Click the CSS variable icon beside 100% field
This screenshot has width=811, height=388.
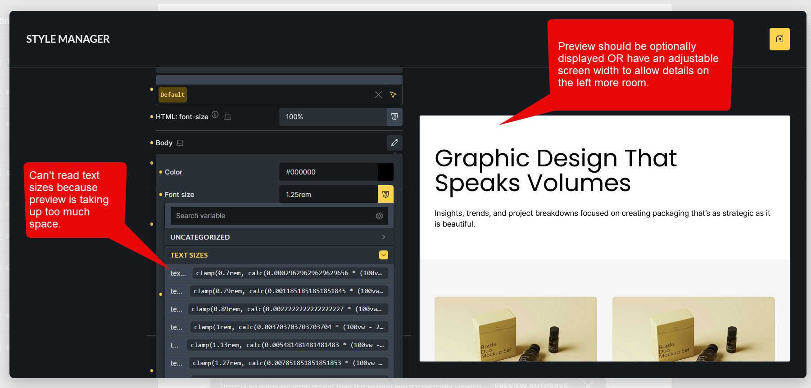(394, 117)
